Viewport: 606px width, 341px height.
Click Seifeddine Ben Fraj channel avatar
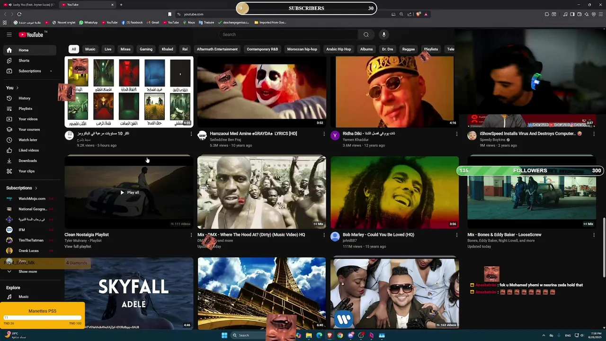tap(202, 136)
